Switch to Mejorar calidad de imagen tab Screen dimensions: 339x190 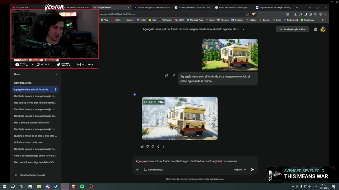pyautogui.click(x=274, y=7)
